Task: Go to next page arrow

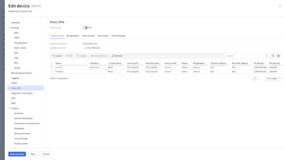Action: click(260, 78)
